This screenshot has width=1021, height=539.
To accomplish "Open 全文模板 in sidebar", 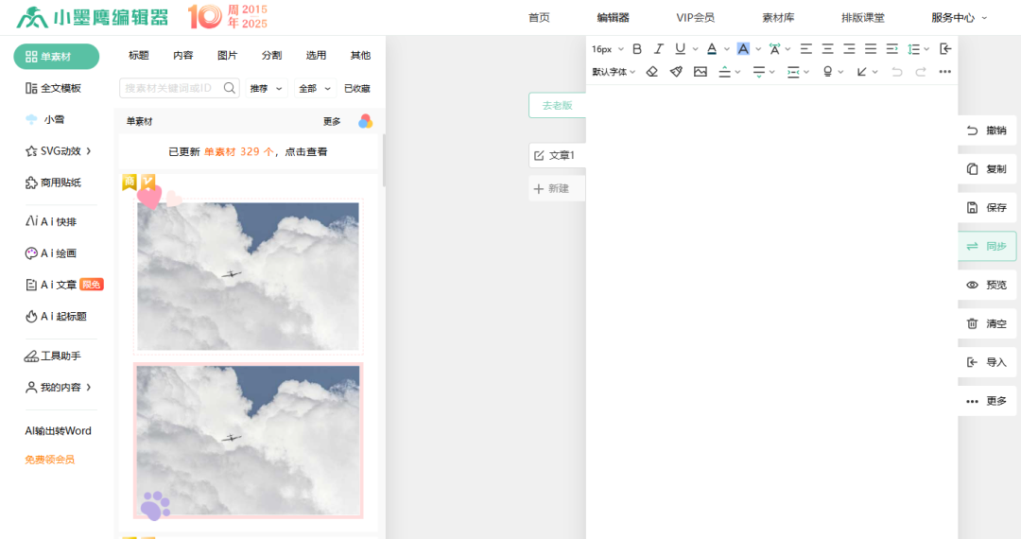I will click(53, 88).
